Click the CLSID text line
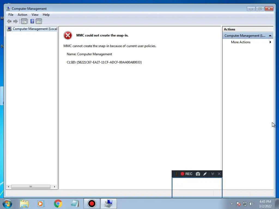The width and height of the screenshot is (279, 209). (x=104, y=62)
